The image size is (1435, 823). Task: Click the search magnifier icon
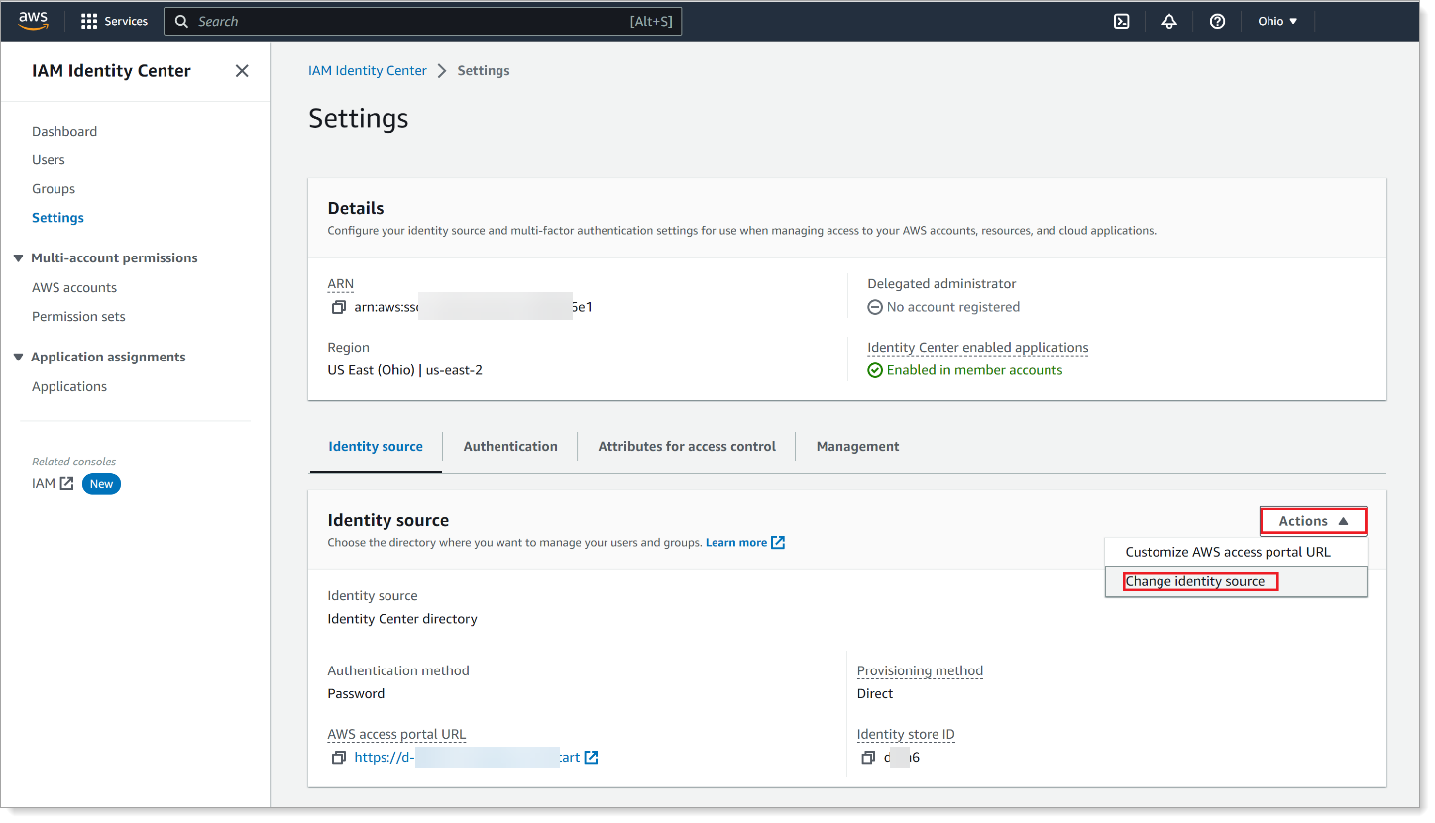181,21
